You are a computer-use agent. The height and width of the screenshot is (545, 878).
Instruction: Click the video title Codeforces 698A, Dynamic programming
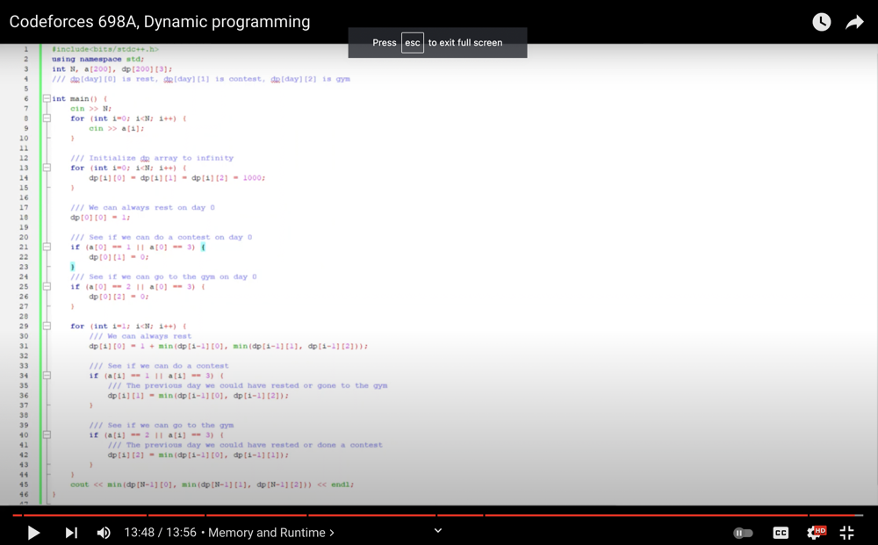pyautogui.click(x=160, y=22)
